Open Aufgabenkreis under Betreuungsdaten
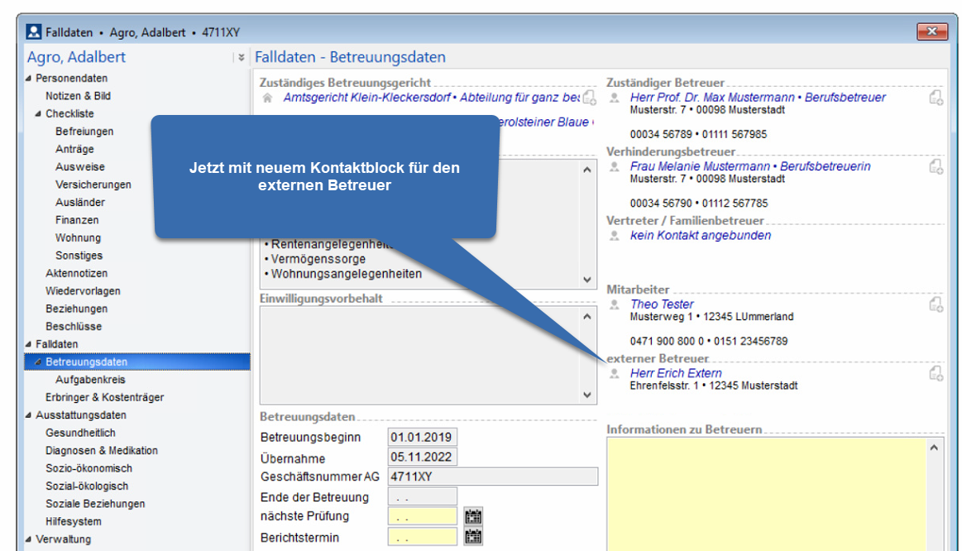This screenshot has width=962, height=551. tap(90, 380)
